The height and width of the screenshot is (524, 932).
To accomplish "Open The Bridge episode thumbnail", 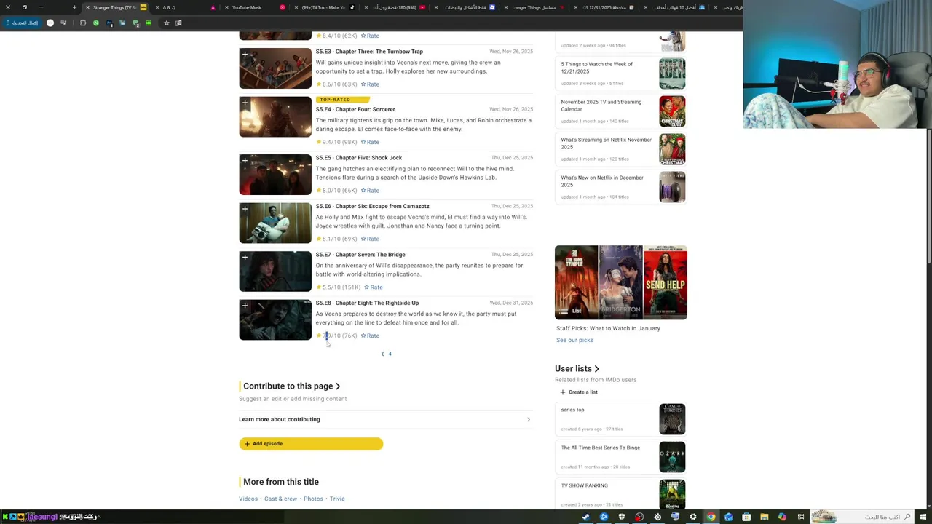I will click(275, 271).
